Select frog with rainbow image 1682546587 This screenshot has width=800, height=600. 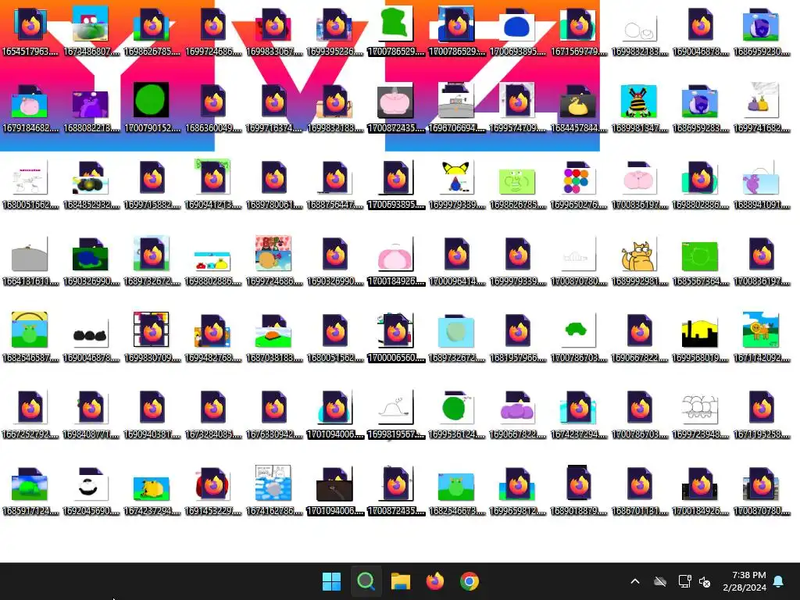click(x=30, y=337)
